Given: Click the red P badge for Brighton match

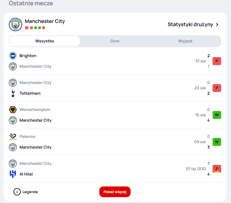Looking at the screenshot, I should (x=217, y=61).
